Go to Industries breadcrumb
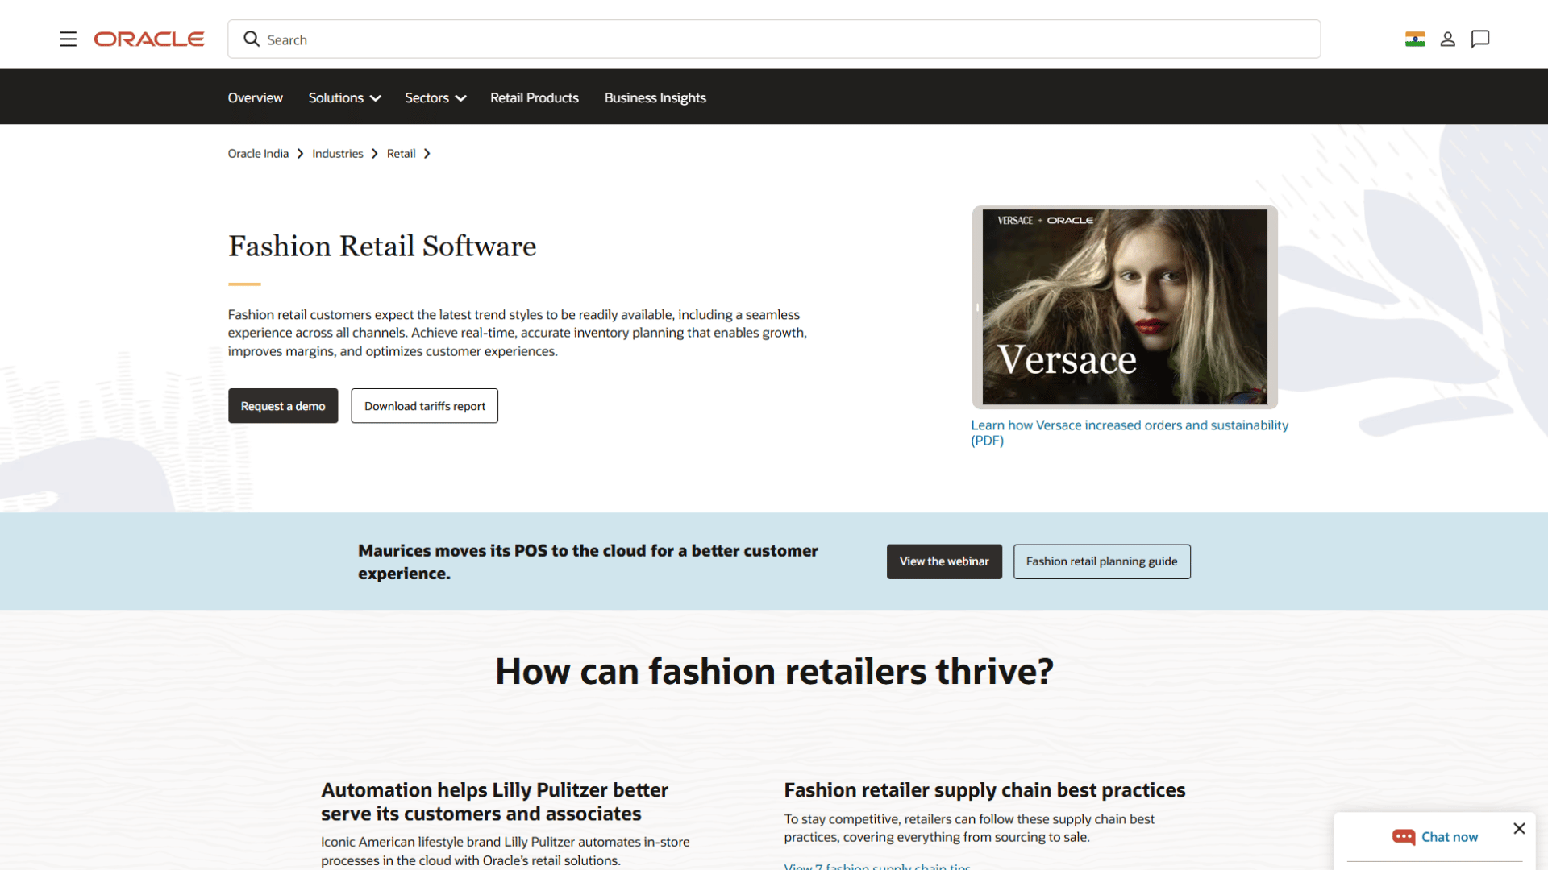1548x870 pixels. point(338,153)
